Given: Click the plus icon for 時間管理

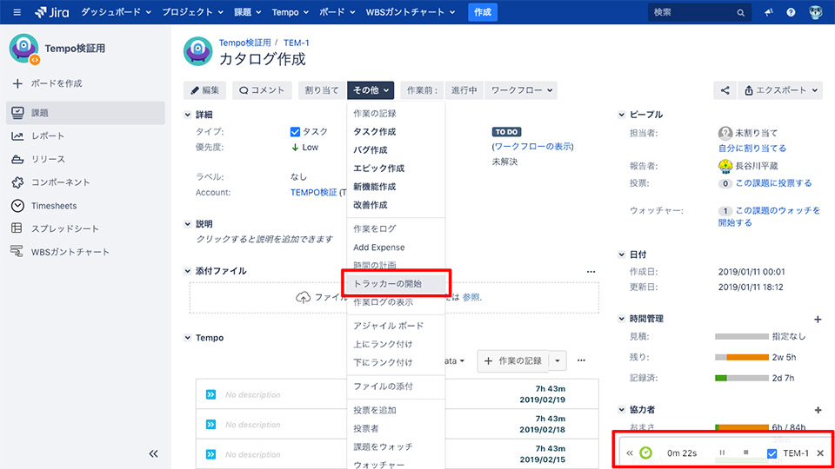Looking at the screenshot, I should [x=818, y=319].
